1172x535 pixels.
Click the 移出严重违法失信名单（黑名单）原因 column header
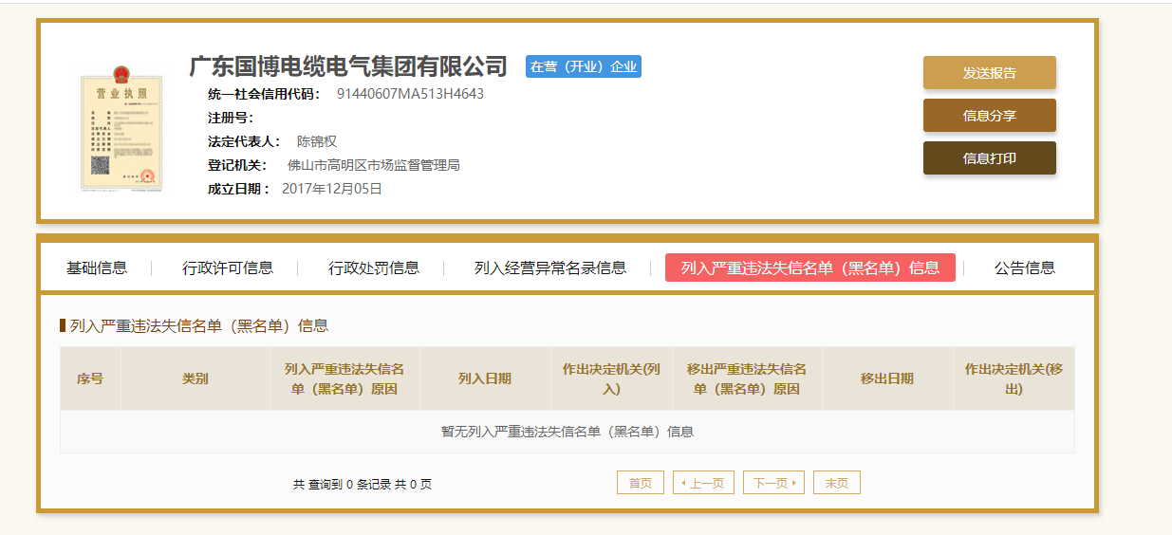pos(747,378)
